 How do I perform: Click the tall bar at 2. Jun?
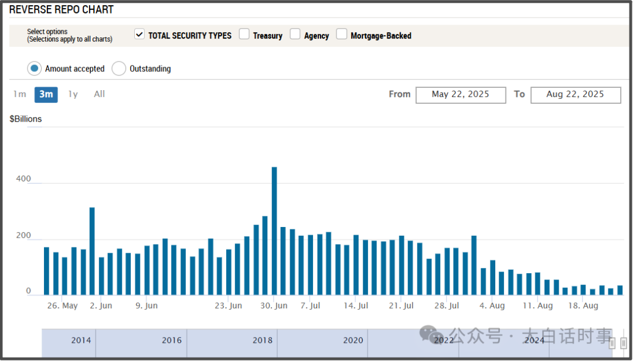(92, 251)
